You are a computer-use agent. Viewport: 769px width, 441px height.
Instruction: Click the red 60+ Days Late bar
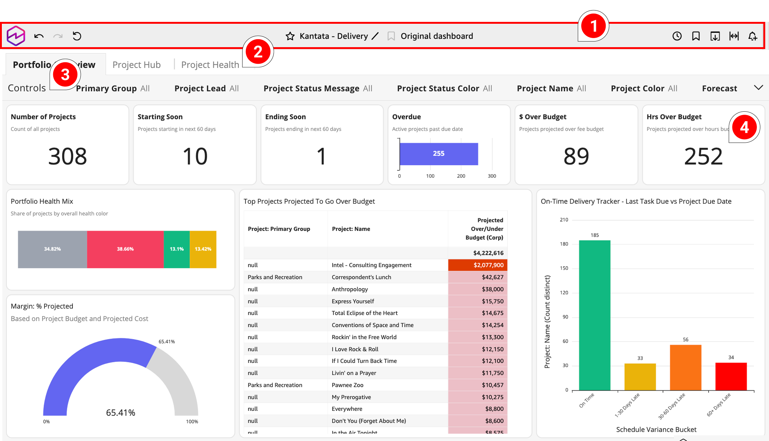[x=731, y=376]
